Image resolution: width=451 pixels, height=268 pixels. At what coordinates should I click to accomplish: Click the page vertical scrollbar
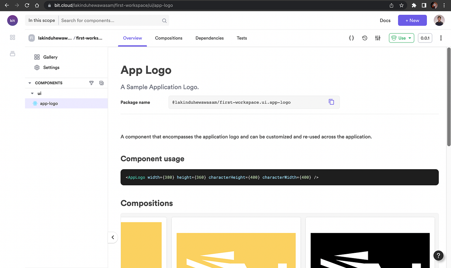tap(449, 97)
